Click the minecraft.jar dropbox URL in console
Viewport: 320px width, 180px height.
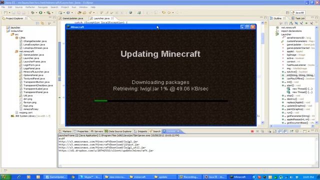click(x=106, y=150)
